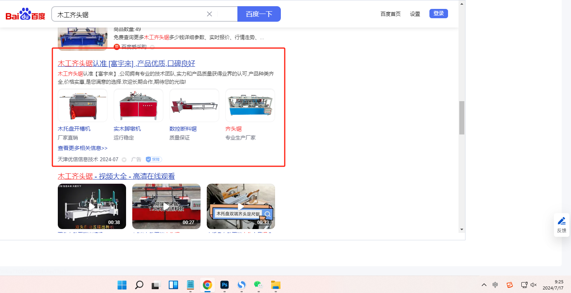The height and width of the screenshot is (293, 571).
Task: Click the red 齐头锯 product link
Action: pos(234,129)
